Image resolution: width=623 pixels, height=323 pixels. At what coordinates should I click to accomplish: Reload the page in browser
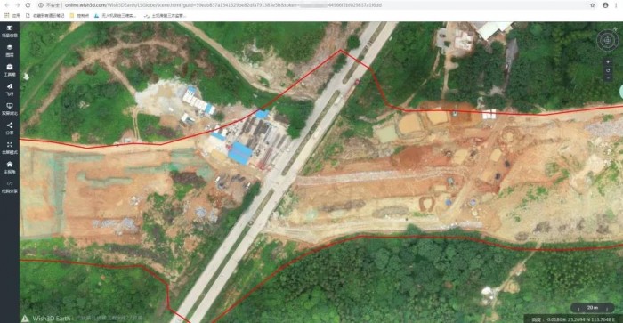[x=28, y=5]
